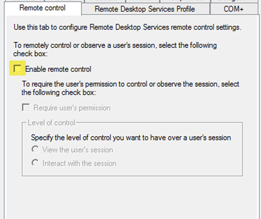This screenshot has width=261, height=219.
Task: Select the 'View the user's session' radio button
Action: 35,150
